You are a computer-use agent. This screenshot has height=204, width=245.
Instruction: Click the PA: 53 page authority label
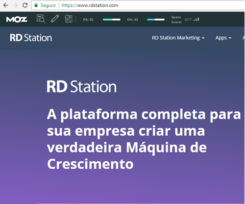click(x=88, y=20)
